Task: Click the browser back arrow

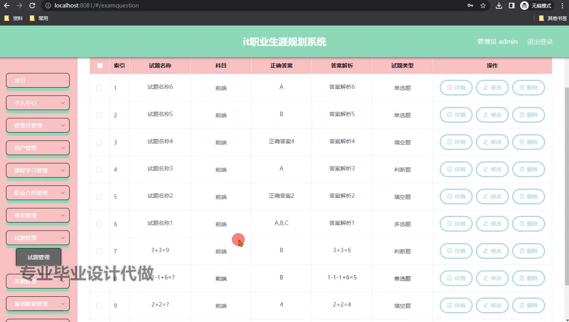Action: [6, 6]
